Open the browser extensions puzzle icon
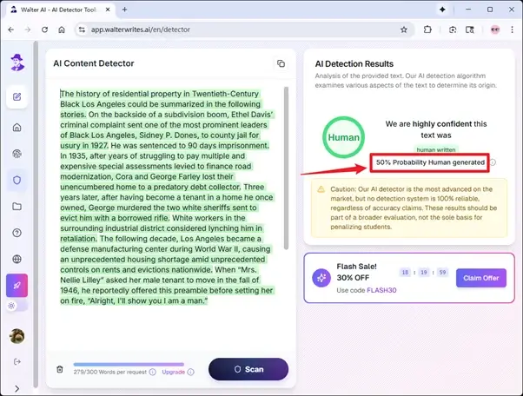Screen dimensions: 523x396 pos(427,30)
